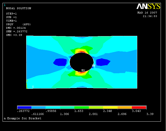The height and width of the screenshot is (131, 166).
Task: Click the circular hole in the plate
Action: point(81,62)
